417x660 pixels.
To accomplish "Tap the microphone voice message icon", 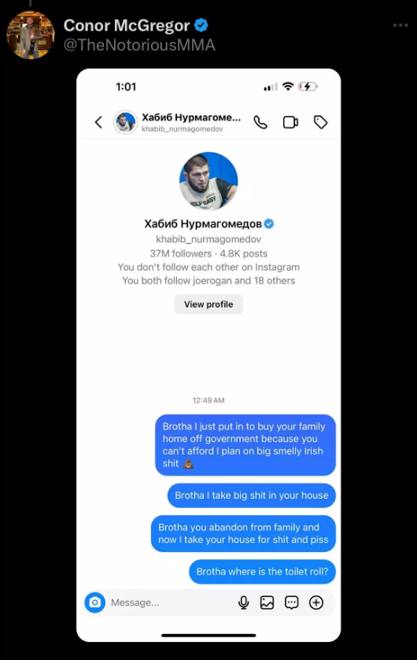I will click(243, 603).
